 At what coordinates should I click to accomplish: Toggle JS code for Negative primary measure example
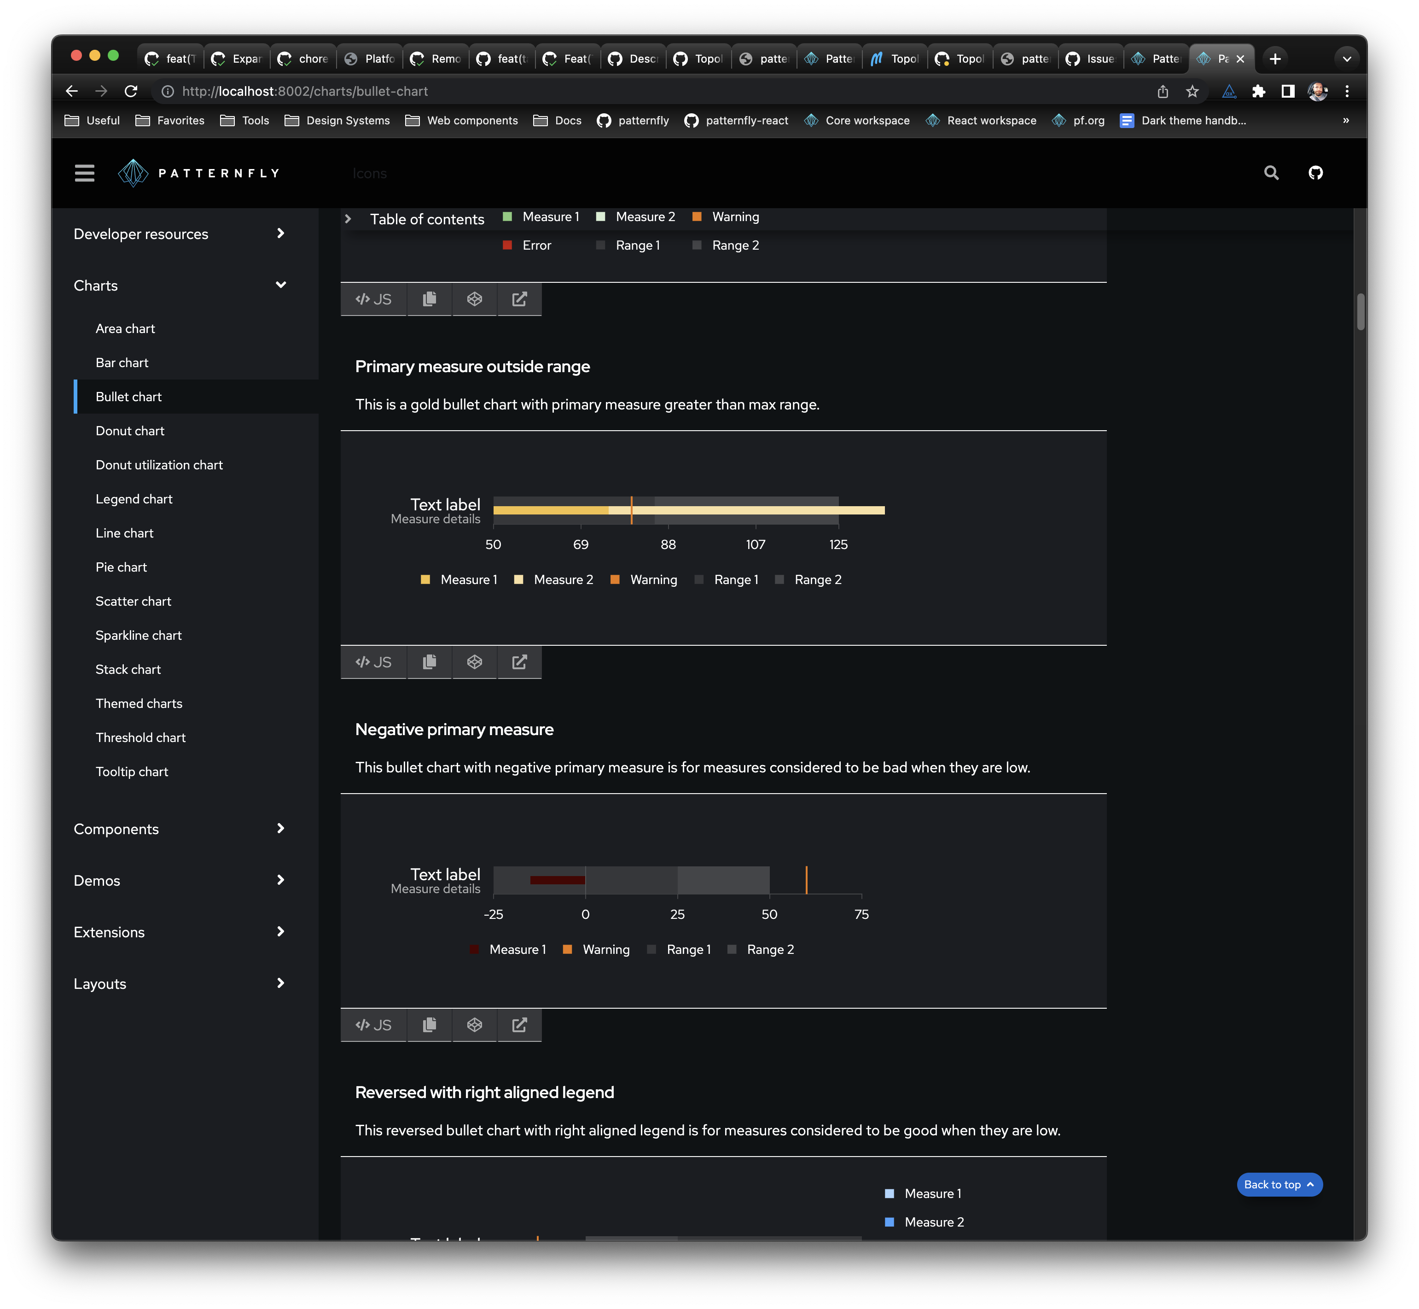point(373,1025)
